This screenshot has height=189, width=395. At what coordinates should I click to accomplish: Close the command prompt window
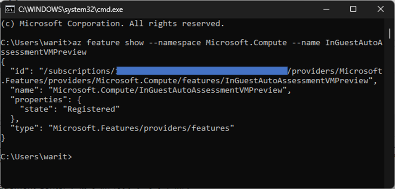pyautogui.click(x=380, y=9)
